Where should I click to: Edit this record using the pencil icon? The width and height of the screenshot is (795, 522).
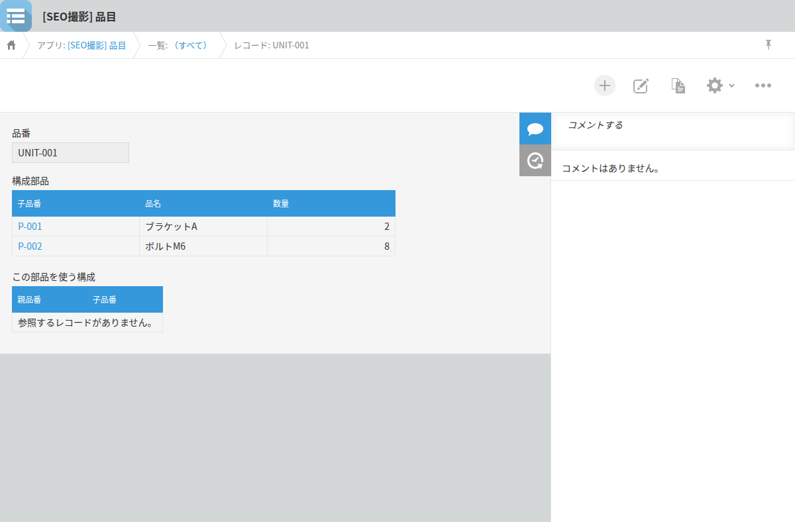641,85
